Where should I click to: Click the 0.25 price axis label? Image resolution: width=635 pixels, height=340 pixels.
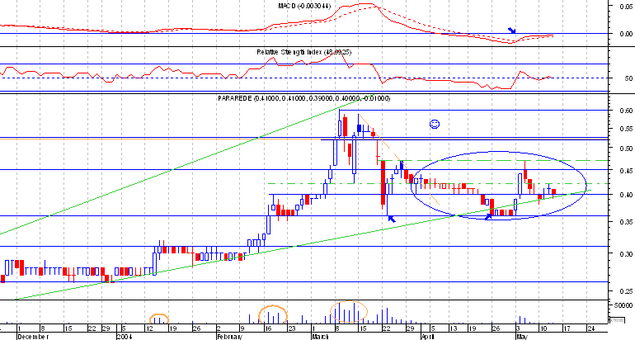pyautogui.click(x=625, y=291)
